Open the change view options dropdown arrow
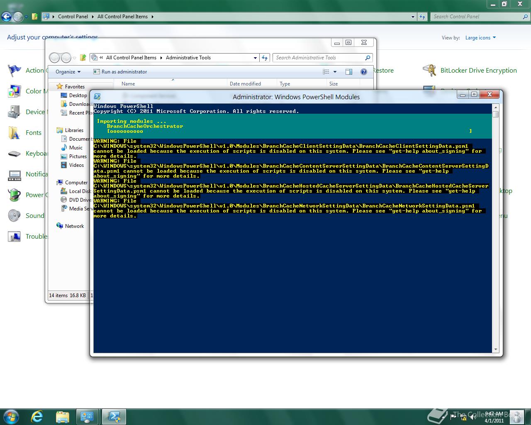 [335, 72]
